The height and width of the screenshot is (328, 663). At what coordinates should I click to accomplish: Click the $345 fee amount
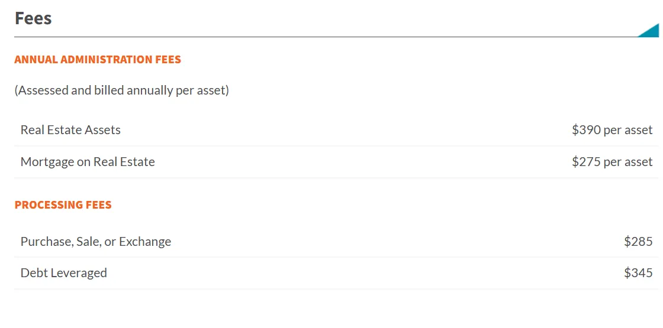tap(639, 272)
